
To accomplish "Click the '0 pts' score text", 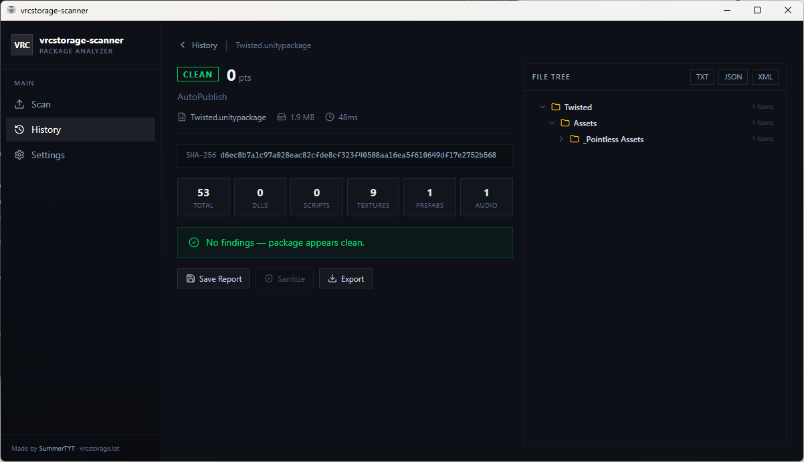I will click(239, 75).
